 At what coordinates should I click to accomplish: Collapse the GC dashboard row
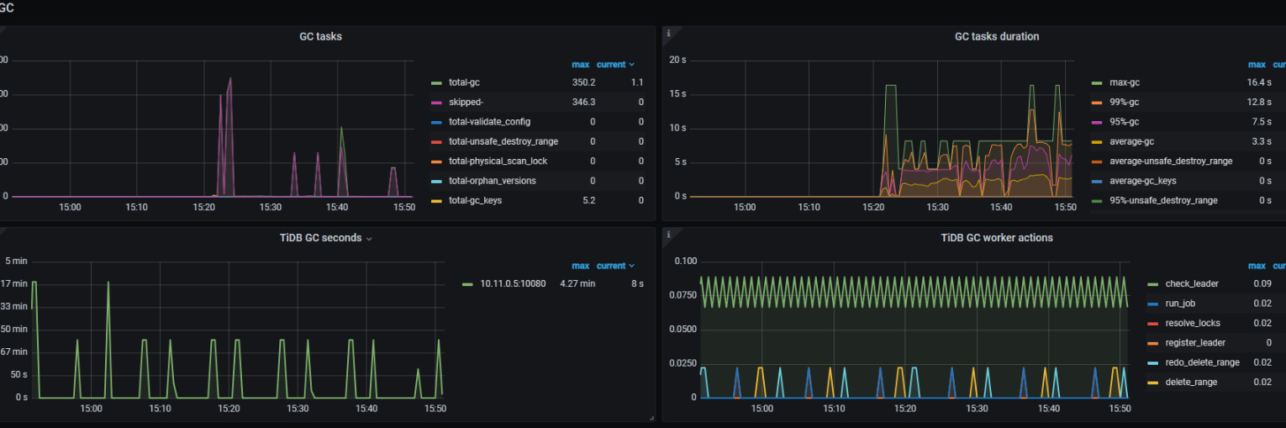7,8
